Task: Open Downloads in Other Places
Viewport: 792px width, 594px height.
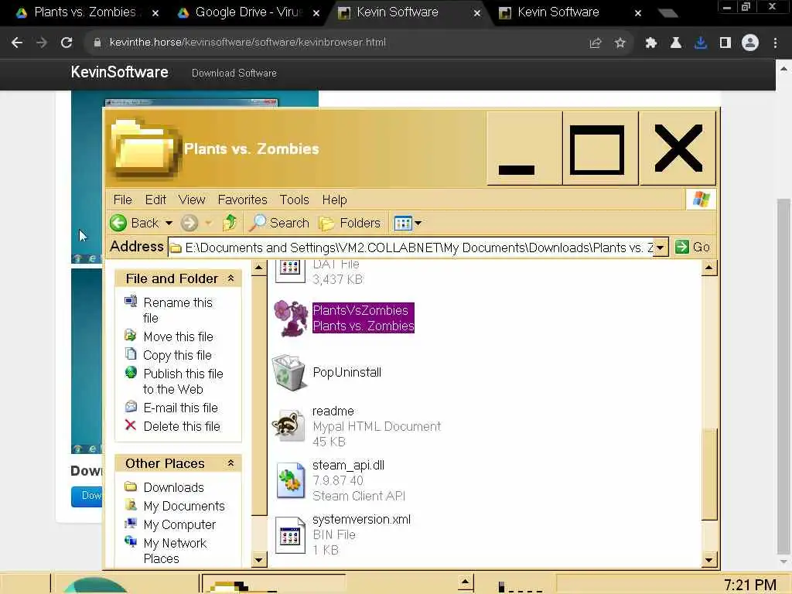Action: [x=174, y=487]
